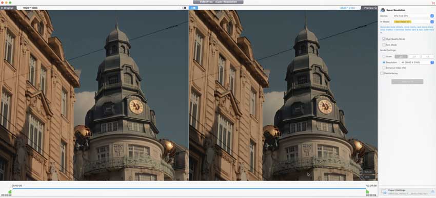
Task: Toggle the High Quality Mode checkbox
Action: click(384, 39)
